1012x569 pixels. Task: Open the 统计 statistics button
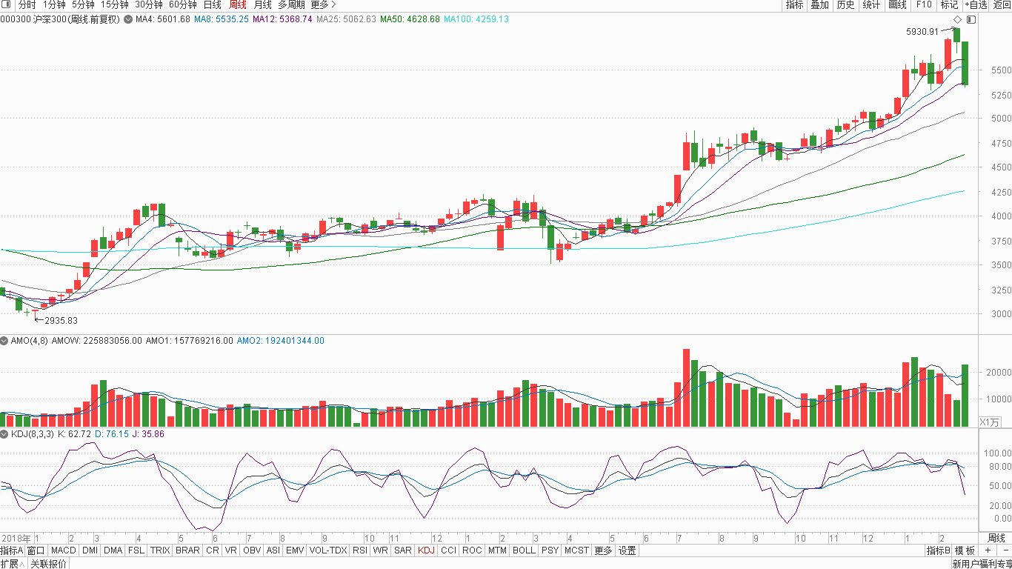pyautogui.click(x=871, y=4)
